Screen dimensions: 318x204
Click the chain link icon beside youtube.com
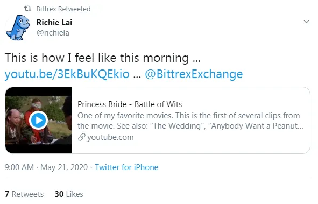point(82,137)
